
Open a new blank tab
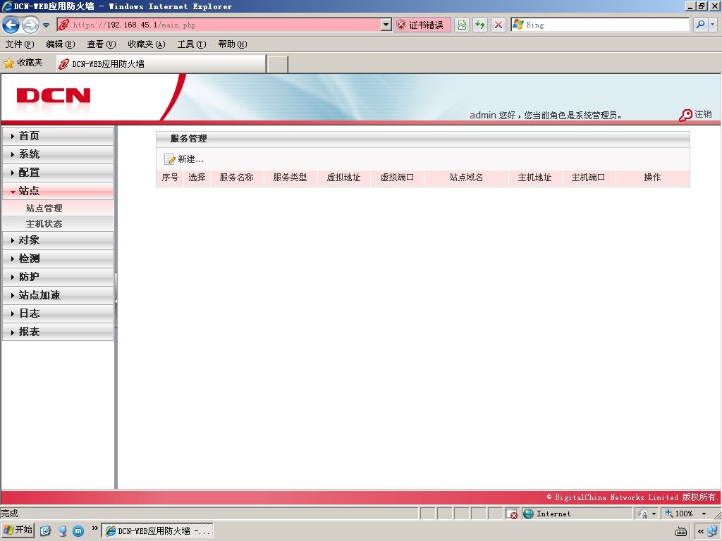pos(278,64)
